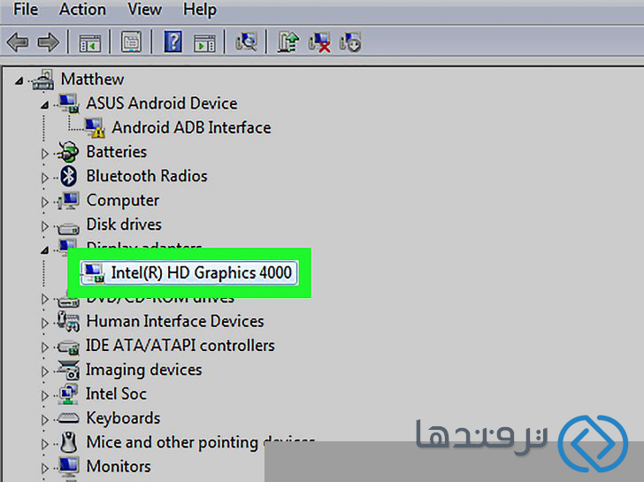Expand the Bluetooth Radios category
This screenshot has height=482, width=644.
pyautogui.click(x=45, y=178)
